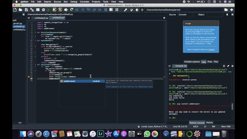Open the Source menu
Viewport: 247px width, 139px height.
58,2
